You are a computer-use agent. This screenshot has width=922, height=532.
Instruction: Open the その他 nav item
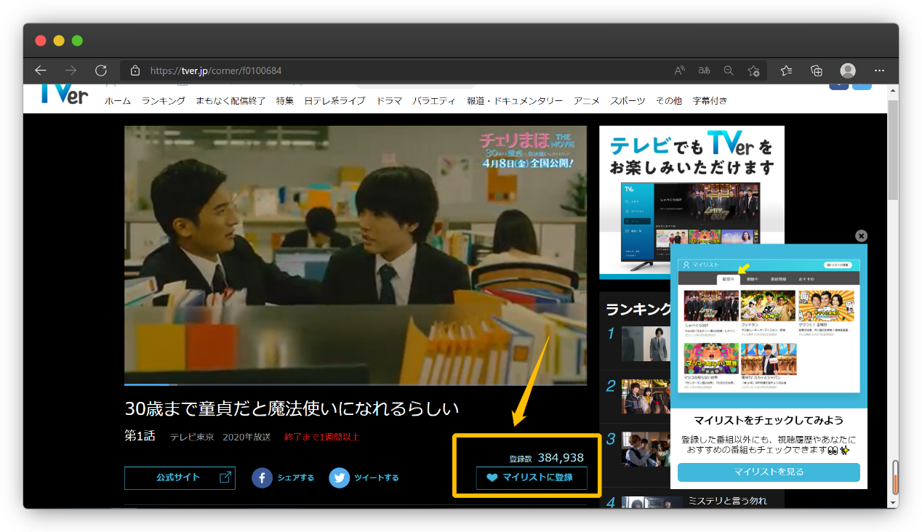669,101
